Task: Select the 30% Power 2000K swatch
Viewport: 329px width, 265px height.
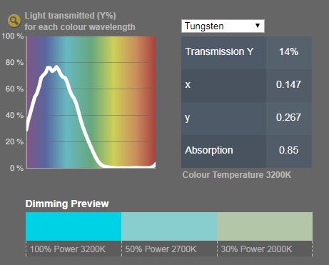Action: [x=265, y=226]
